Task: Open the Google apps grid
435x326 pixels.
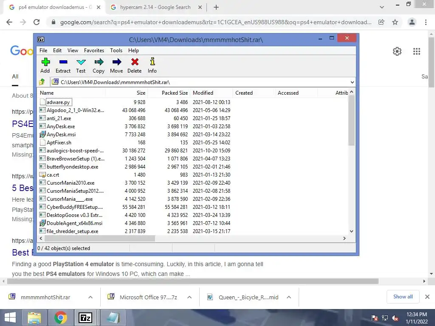Action: point(417,51)
